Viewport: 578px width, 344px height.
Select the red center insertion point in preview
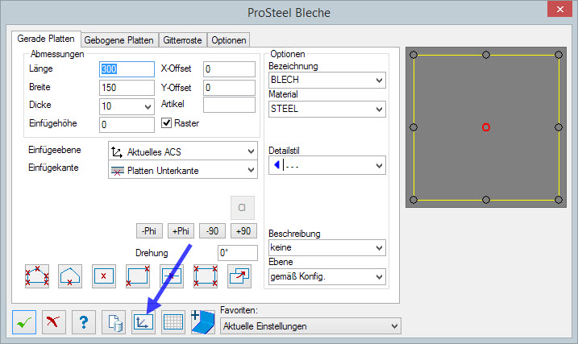coord(486,127)
